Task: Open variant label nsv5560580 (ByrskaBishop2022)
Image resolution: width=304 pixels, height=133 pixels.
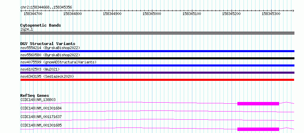Action: (x=50, y=55)
